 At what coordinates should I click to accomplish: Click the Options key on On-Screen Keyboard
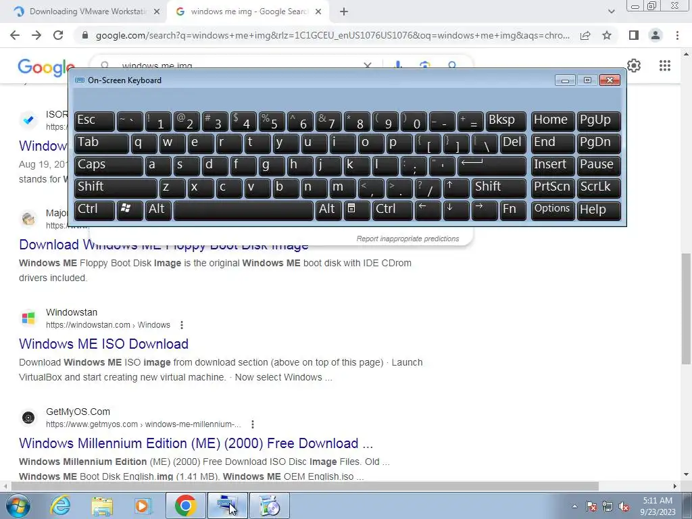[553, 209]
